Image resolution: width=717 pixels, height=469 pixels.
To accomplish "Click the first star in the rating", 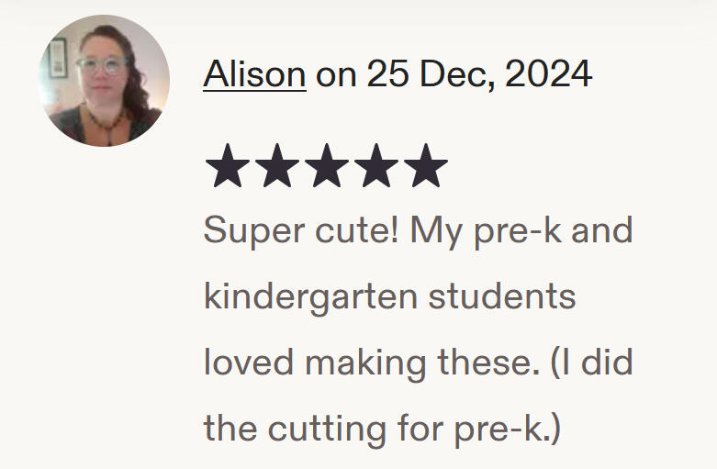I will pos(228,166).
